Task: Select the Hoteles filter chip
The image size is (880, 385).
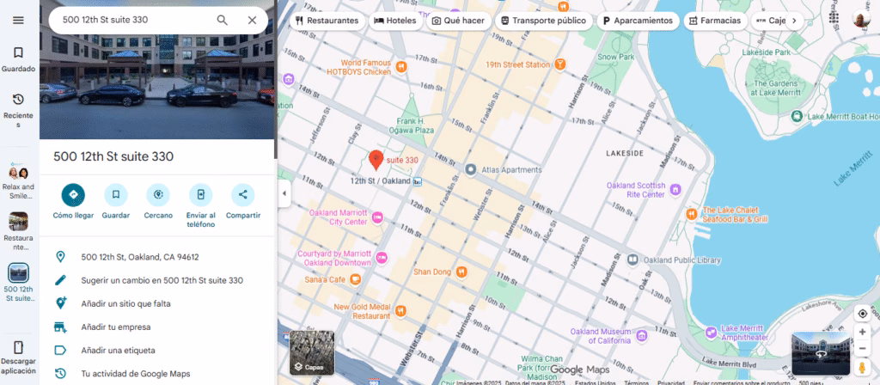Action: point(396,21)
